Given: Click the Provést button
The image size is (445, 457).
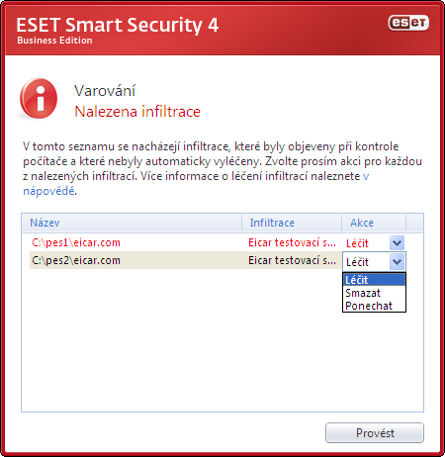Looking at the screenshot, I should click(375, 432).
